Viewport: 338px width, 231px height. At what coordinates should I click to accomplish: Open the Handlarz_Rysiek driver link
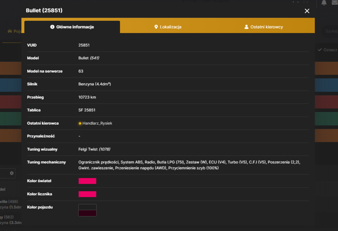coord(97,123)
